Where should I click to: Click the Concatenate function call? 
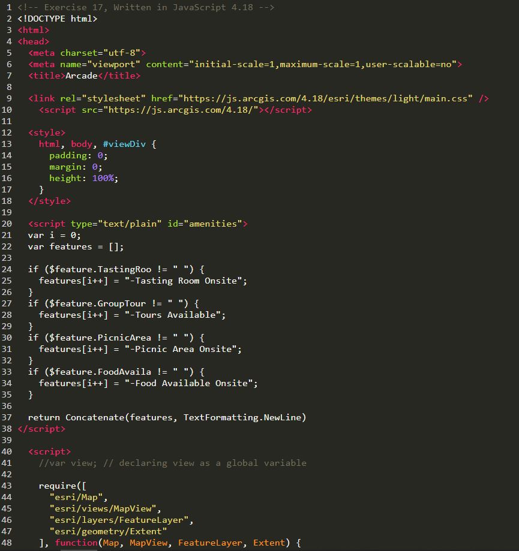94,417
